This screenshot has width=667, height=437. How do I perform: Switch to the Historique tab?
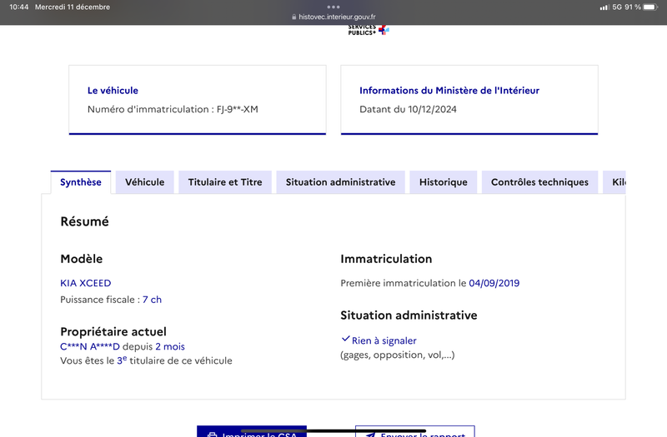click(x=444, y=182)
